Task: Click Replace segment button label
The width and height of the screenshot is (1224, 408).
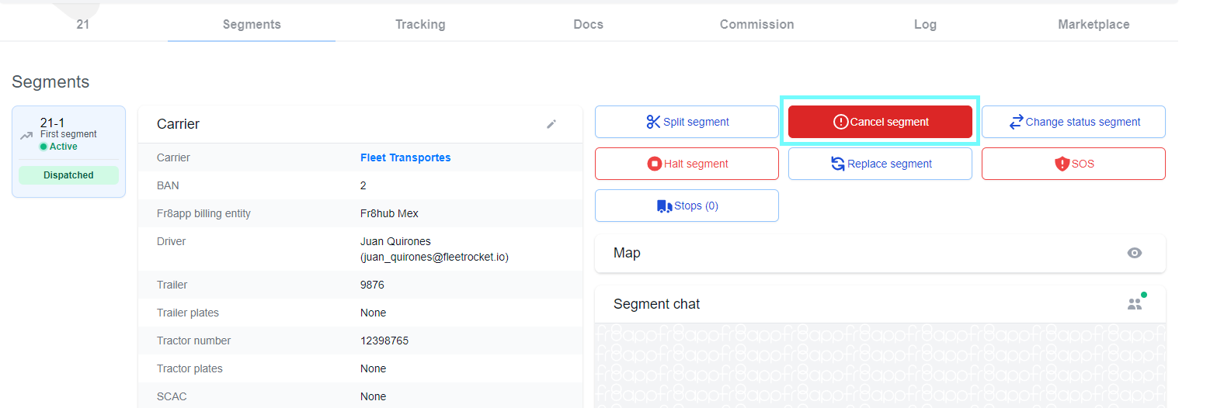Action: 889,164
